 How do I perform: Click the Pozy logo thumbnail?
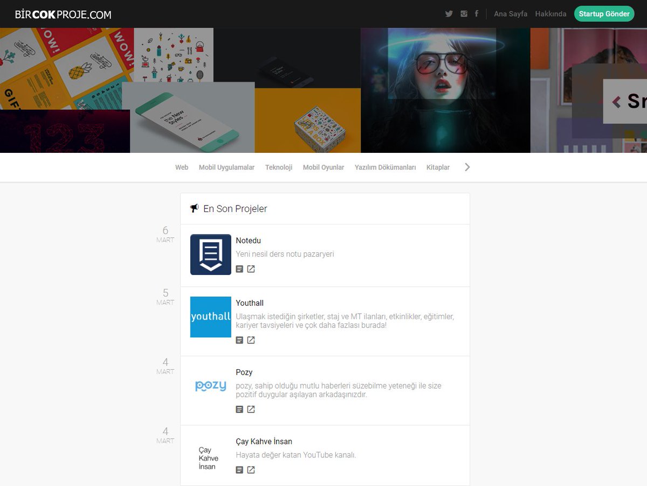pos(211,386)
